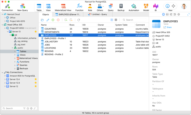This screenshot has width=191, height=115.
Task: Collapse the Navicat Cloud node
Action: click(x=2, y=14)
